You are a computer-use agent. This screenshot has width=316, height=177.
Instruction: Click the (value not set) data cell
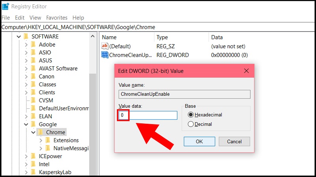click(228, 46)
